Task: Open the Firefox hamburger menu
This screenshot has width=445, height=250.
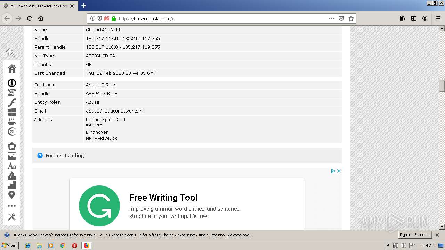Action: pos(438,18)
